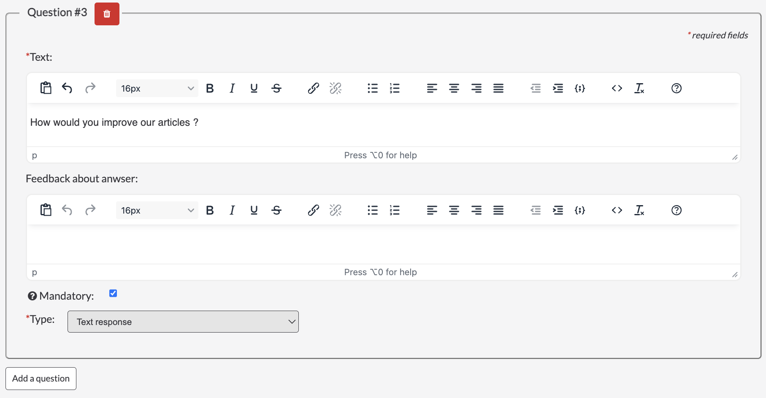Delete Question #3 with red trash button
766x398 pixels.
coord(107,14)
